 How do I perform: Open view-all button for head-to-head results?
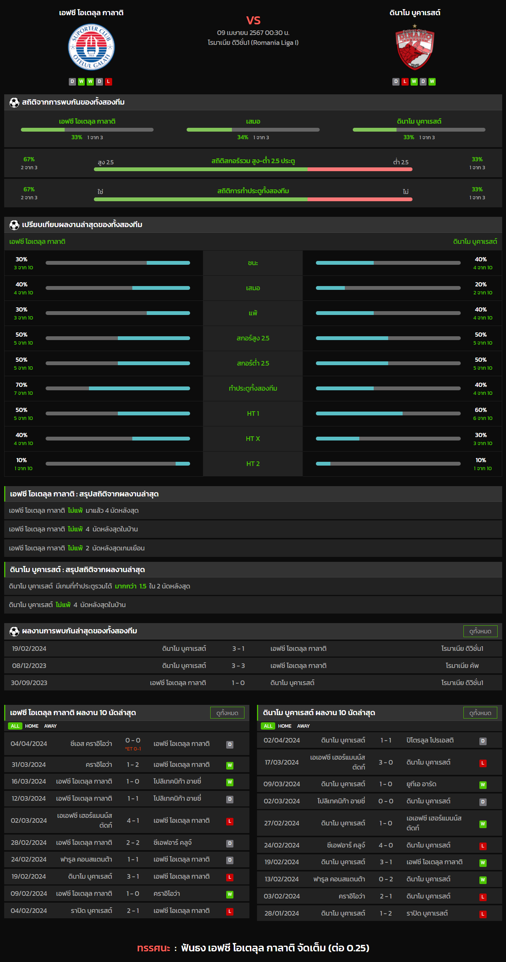point(480,631)
